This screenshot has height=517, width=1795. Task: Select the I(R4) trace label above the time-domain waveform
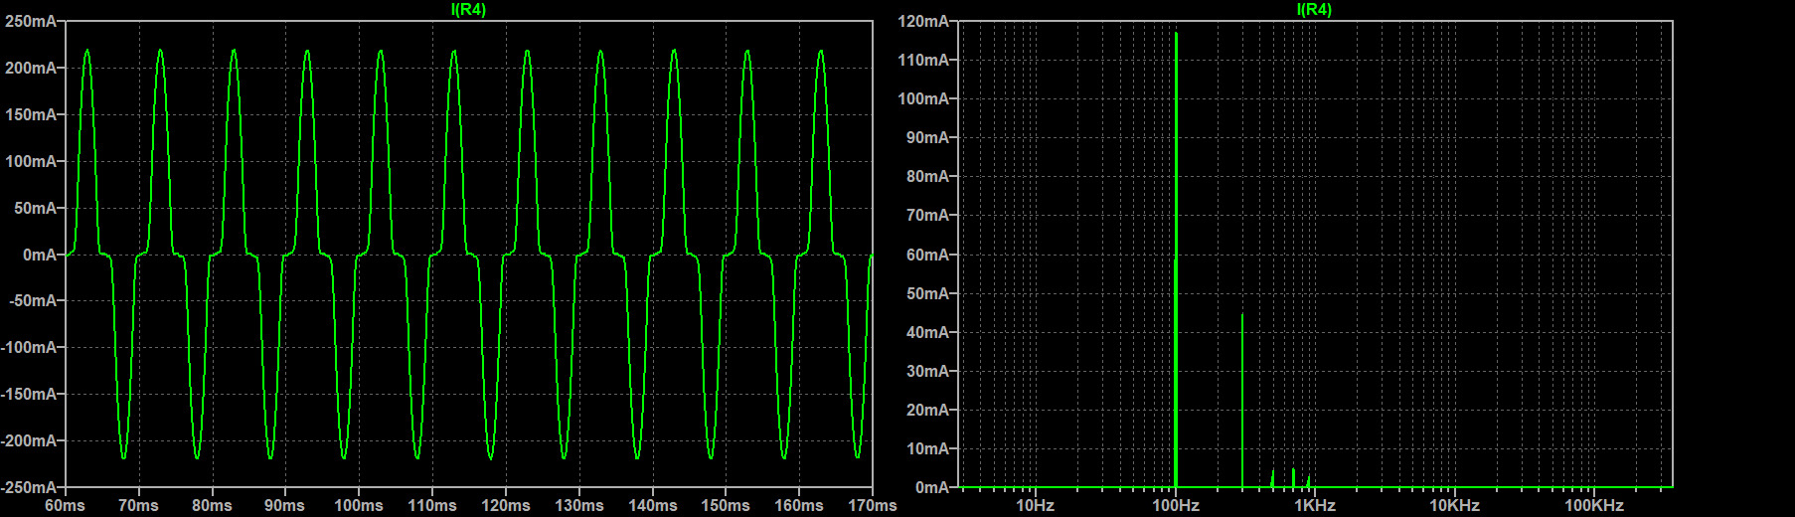(468, 9)
